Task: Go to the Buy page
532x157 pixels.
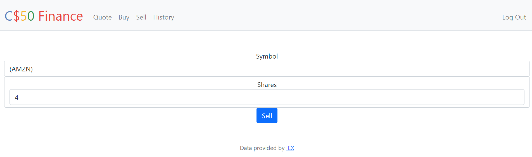Action: tap(124, 17)
